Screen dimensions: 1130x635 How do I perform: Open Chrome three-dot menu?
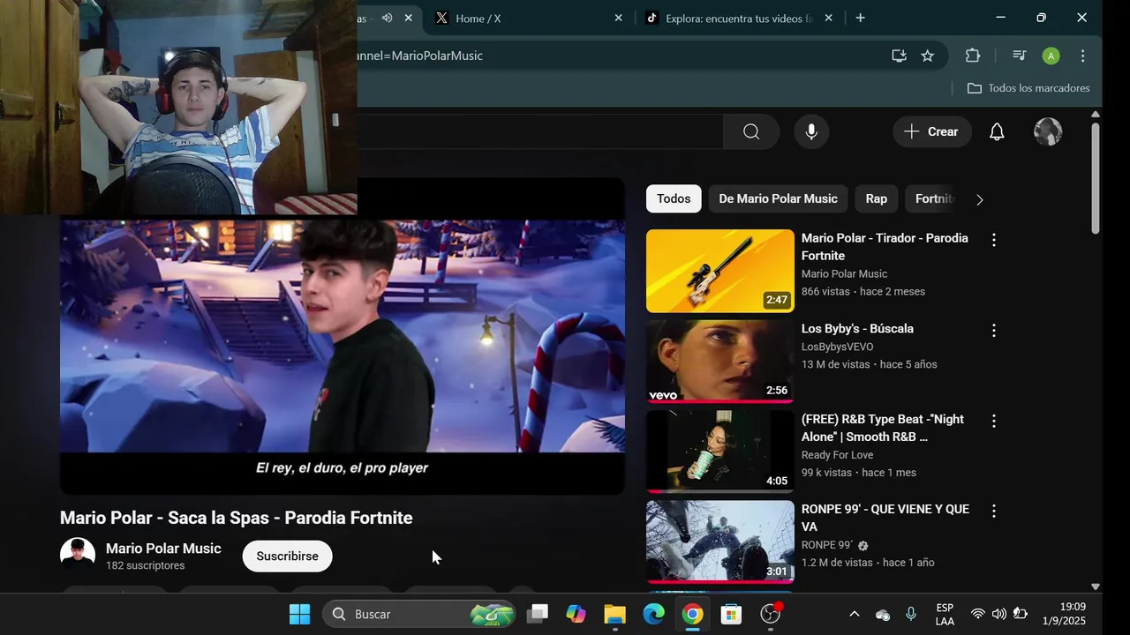tap(1082, 56)
